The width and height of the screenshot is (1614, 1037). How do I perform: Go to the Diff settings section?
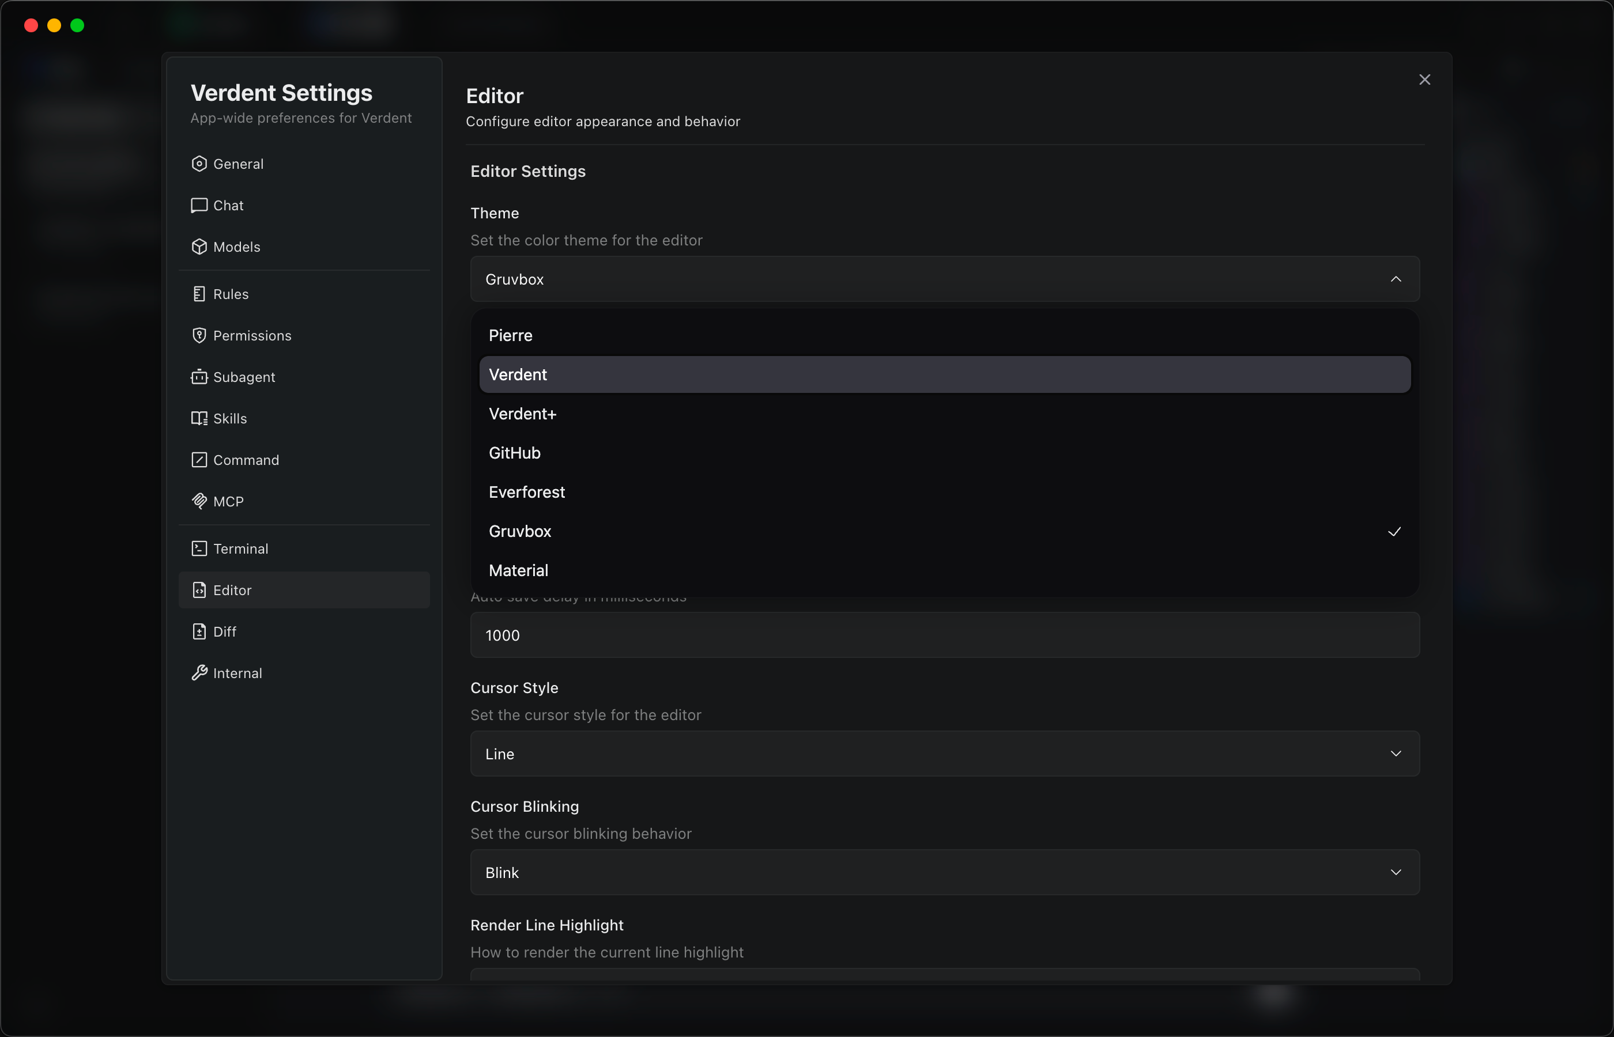pos(224,631)
